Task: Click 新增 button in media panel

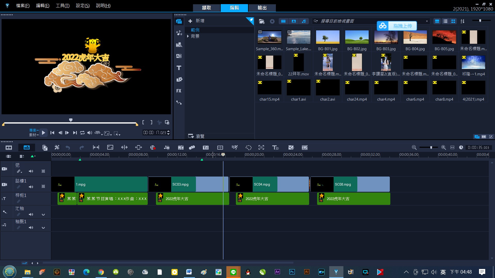Action: pos(197,21)
